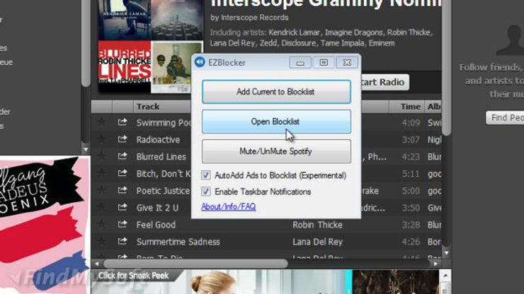Open Kendrick Lamar artist link
The height and width of the screenshot is (294, 524).
pos(294,33)
